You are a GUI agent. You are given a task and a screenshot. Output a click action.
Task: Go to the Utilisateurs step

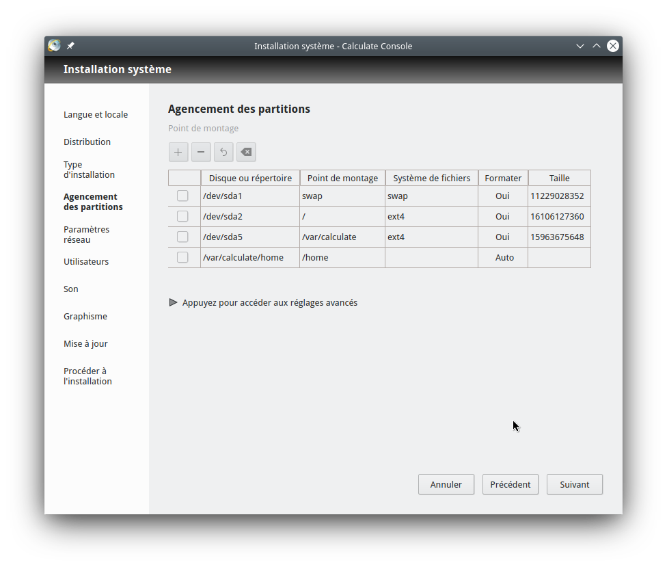point(86,261)
